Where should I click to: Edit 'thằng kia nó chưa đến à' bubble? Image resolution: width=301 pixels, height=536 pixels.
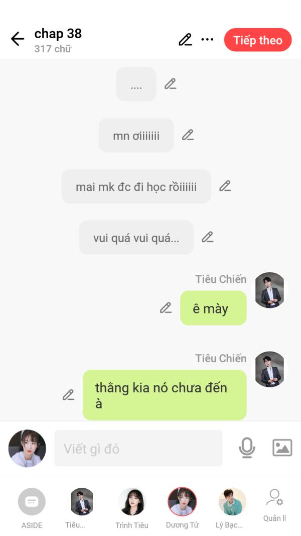point(68,395)
